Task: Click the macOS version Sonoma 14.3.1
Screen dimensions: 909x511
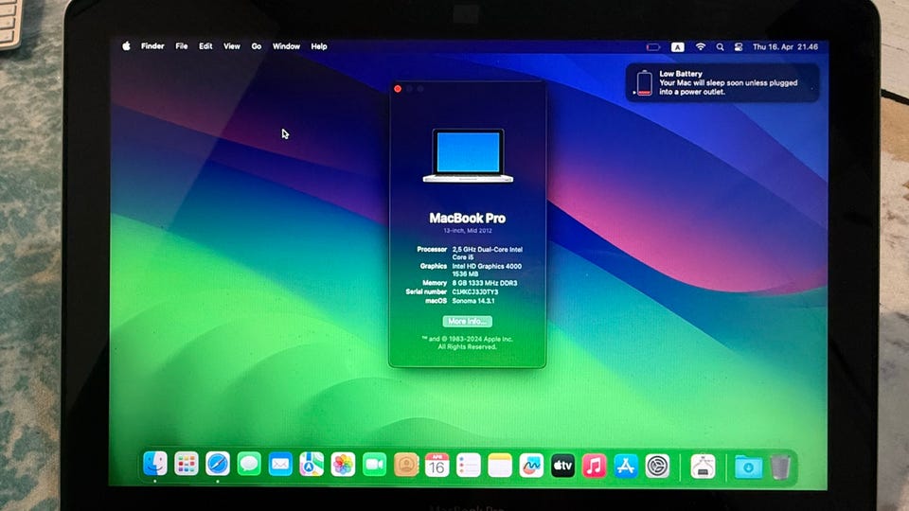Action: tap(473, 301)
